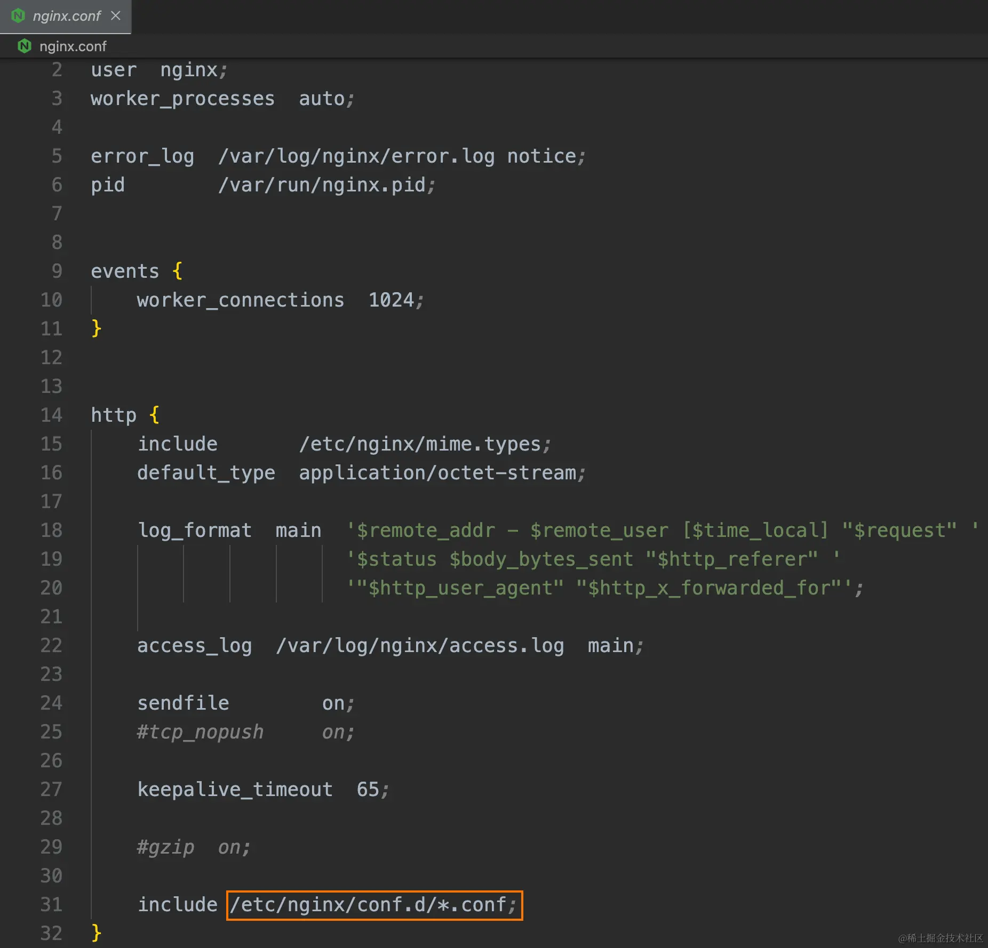Click the '$remote_user' variable
Screen dimensions: 988x948
[599, 531]
